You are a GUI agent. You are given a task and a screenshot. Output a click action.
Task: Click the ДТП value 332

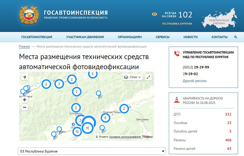click(x=228, y=114)
